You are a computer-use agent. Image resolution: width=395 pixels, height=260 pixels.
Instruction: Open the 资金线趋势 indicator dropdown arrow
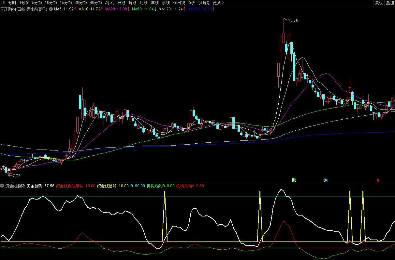tap(3, 186)
